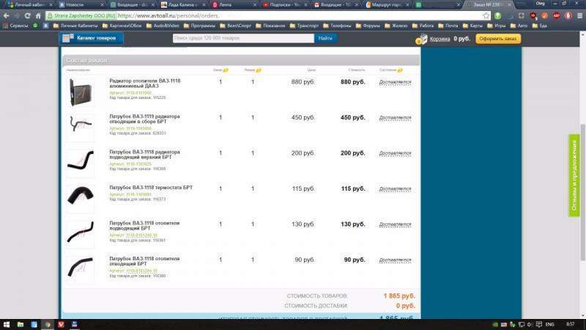Go to browser home page icon
Screen dimensions: 586x330
tap(38, 15)
